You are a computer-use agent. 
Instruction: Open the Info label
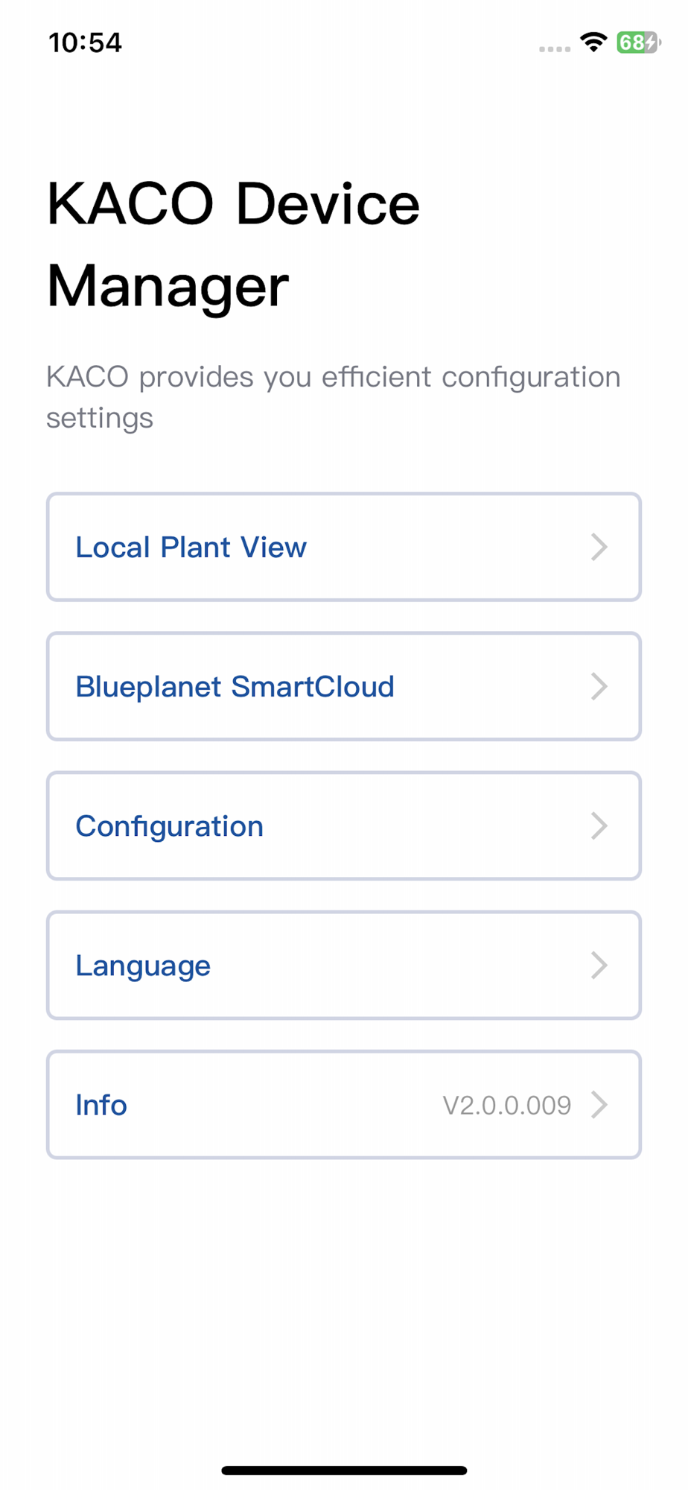tap(101, 1105)
